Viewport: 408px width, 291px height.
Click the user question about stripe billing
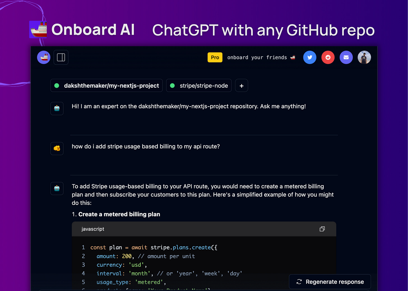tap(146, 146)
